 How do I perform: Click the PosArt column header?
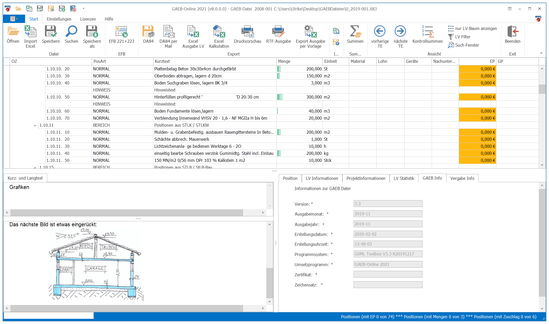[x=122, y=61]
